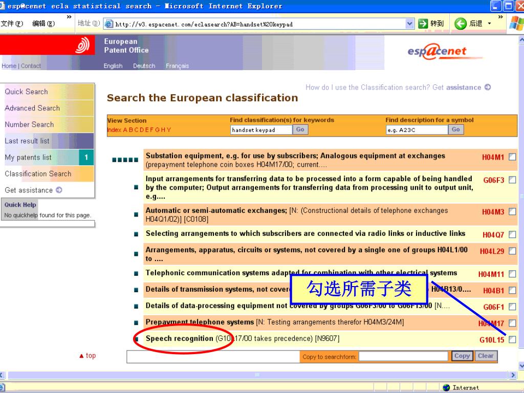Click the red top arrow icon
The width and height of the screenshot is (524, 393).
pos(81,356)
